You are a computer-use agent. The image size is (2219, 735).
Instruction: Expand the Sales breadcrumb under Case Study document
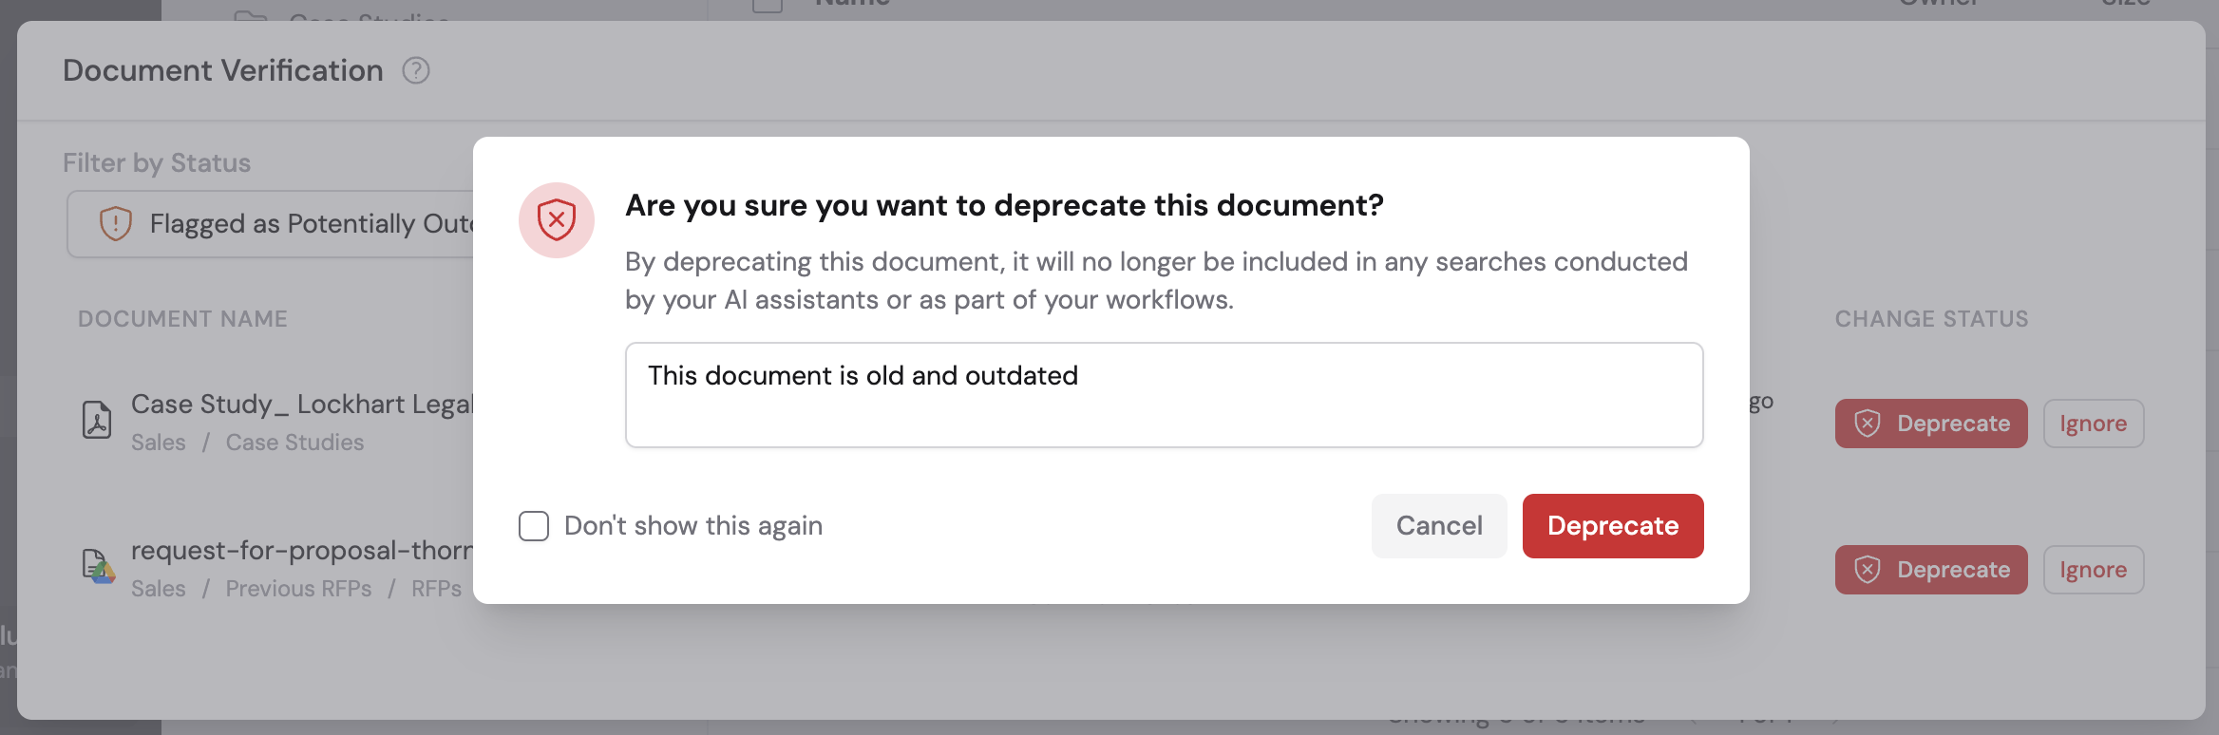[159, 442]
